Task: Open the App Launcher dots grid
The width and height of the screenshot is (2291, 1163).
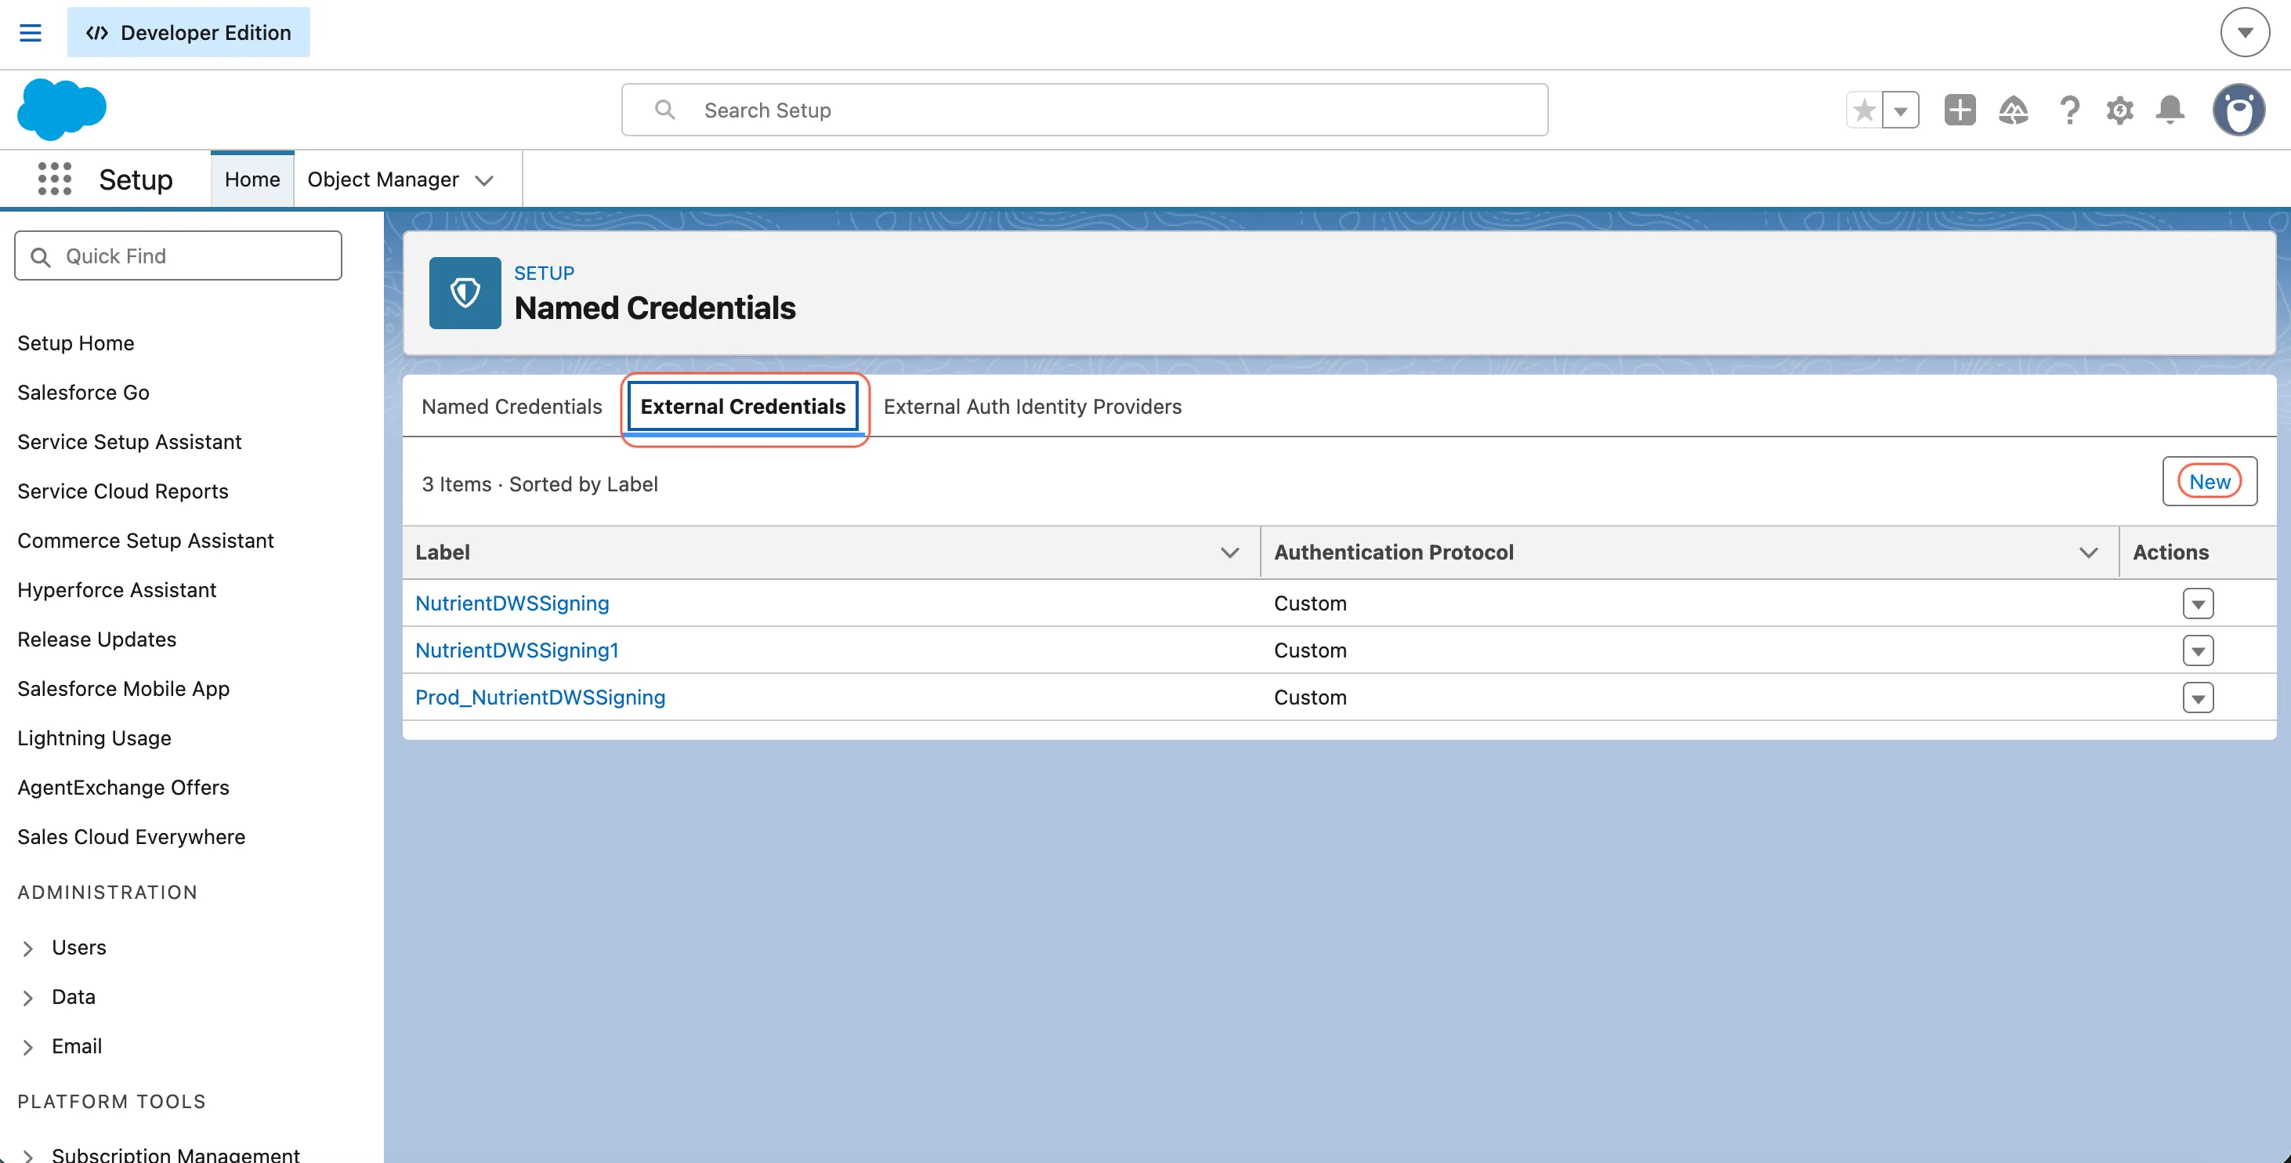Action: click(x=54, y=179)
